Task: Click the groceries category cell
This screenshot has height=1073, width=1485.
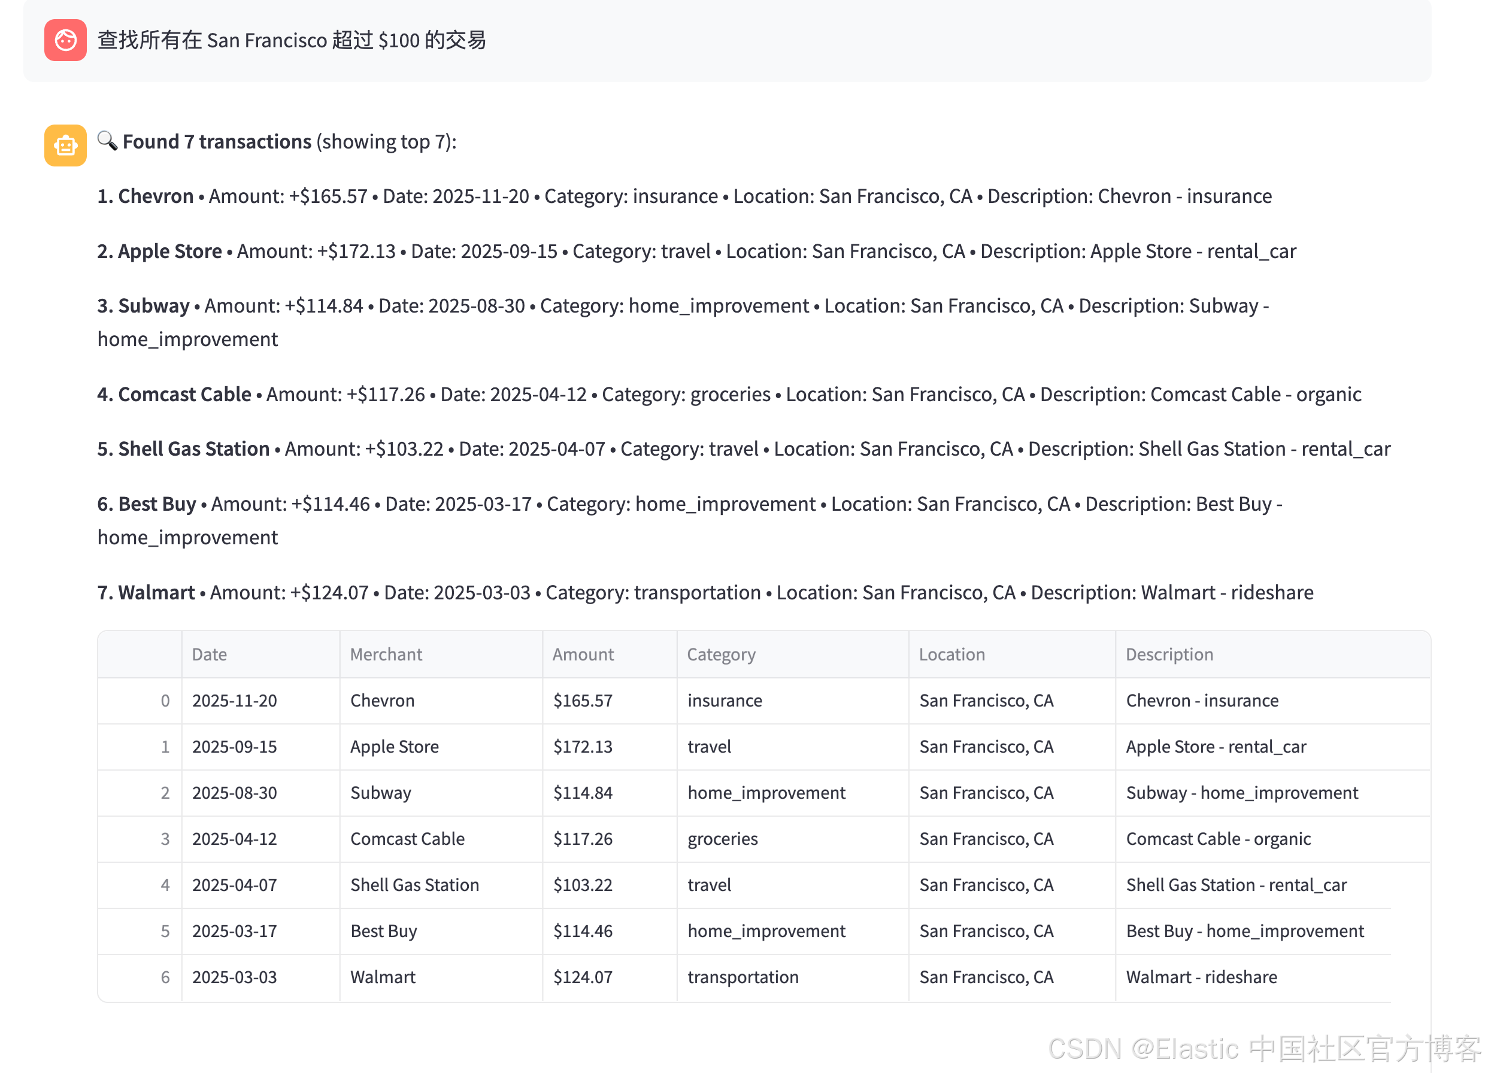Action: 793,839
